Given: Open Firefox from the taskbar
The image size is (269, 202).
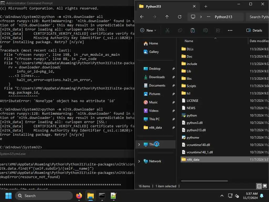Looking at the screenshot, I should pyautogui.click(x=79, y=196).
